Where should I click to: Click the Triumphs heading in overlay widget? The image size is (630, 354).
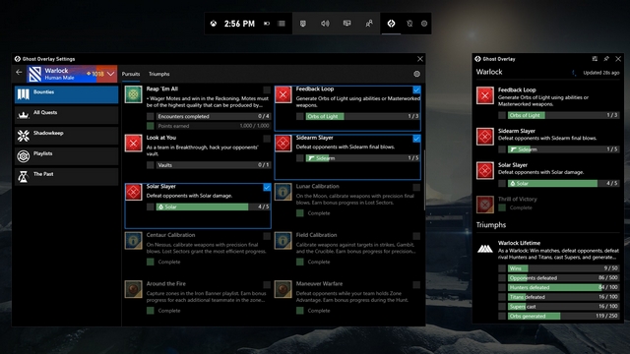(491, 225)
